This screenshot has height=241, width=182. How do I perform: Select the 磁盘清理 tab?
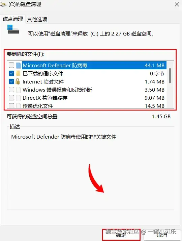pos(13,19)
